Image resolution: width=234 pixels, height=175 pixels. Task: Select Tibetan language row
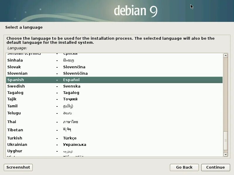click(x=114, y=130)
